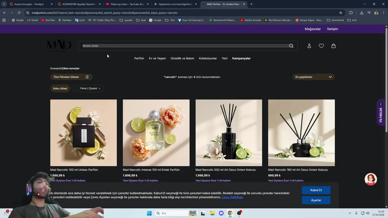The height and width of the screenshot is (218, 388).
Task: Open Narcotic 500 ml Art Deco image
Action: pyautogui.click(x=229, y=133)
